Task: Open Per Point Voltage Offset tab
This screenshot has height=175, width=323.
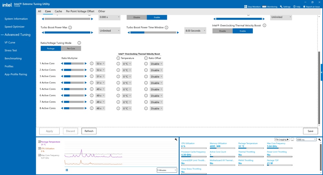Action: [80, 11]
